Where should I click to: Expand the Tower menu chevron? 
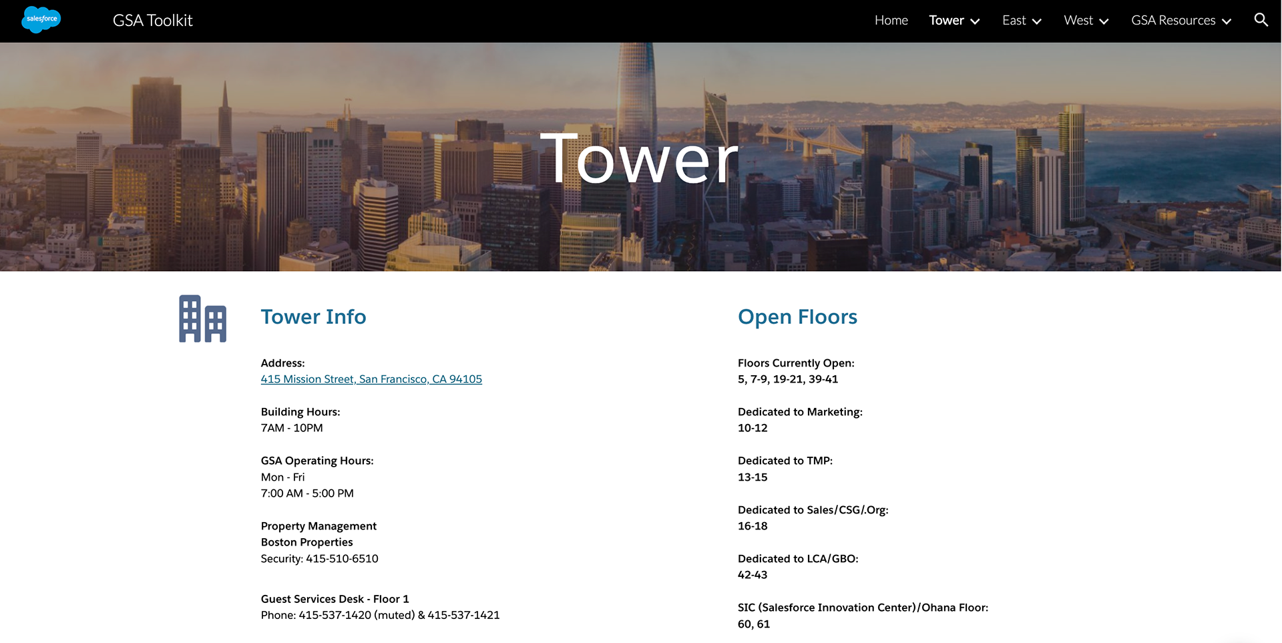(x=975, y=21)
